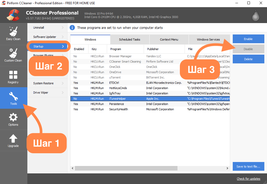
Task: Select the Startup tool
Action: pyautogui.click(x=48, y=46)
